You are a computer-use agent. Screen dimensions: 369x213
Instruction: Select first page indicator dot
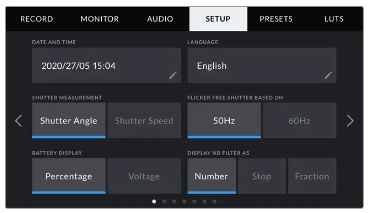pyautogui.click(x=154, y=202)
